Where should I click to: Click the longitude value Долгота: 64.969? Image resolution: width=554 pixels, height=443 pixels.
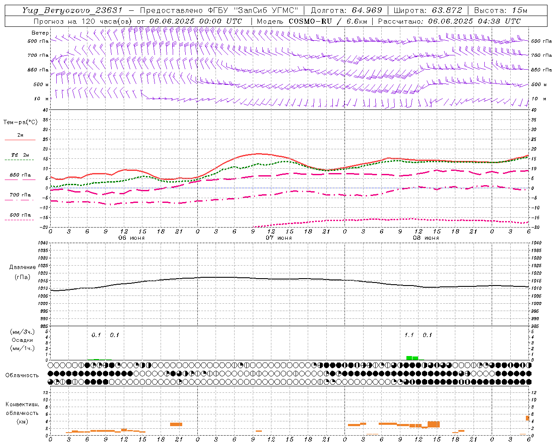(x=347, y=10)
